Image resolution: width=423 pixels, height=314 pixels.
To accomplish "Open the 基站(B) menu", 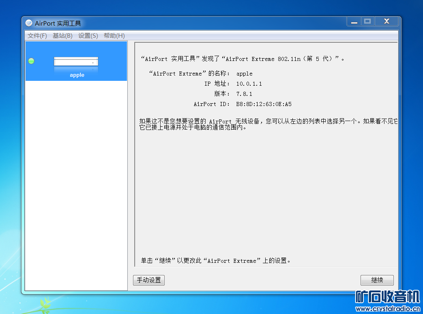I will point(62,36).
